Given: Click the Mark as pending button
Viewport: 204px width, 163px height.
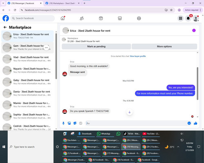Looking at the screenshot, I should click(96, 46).
